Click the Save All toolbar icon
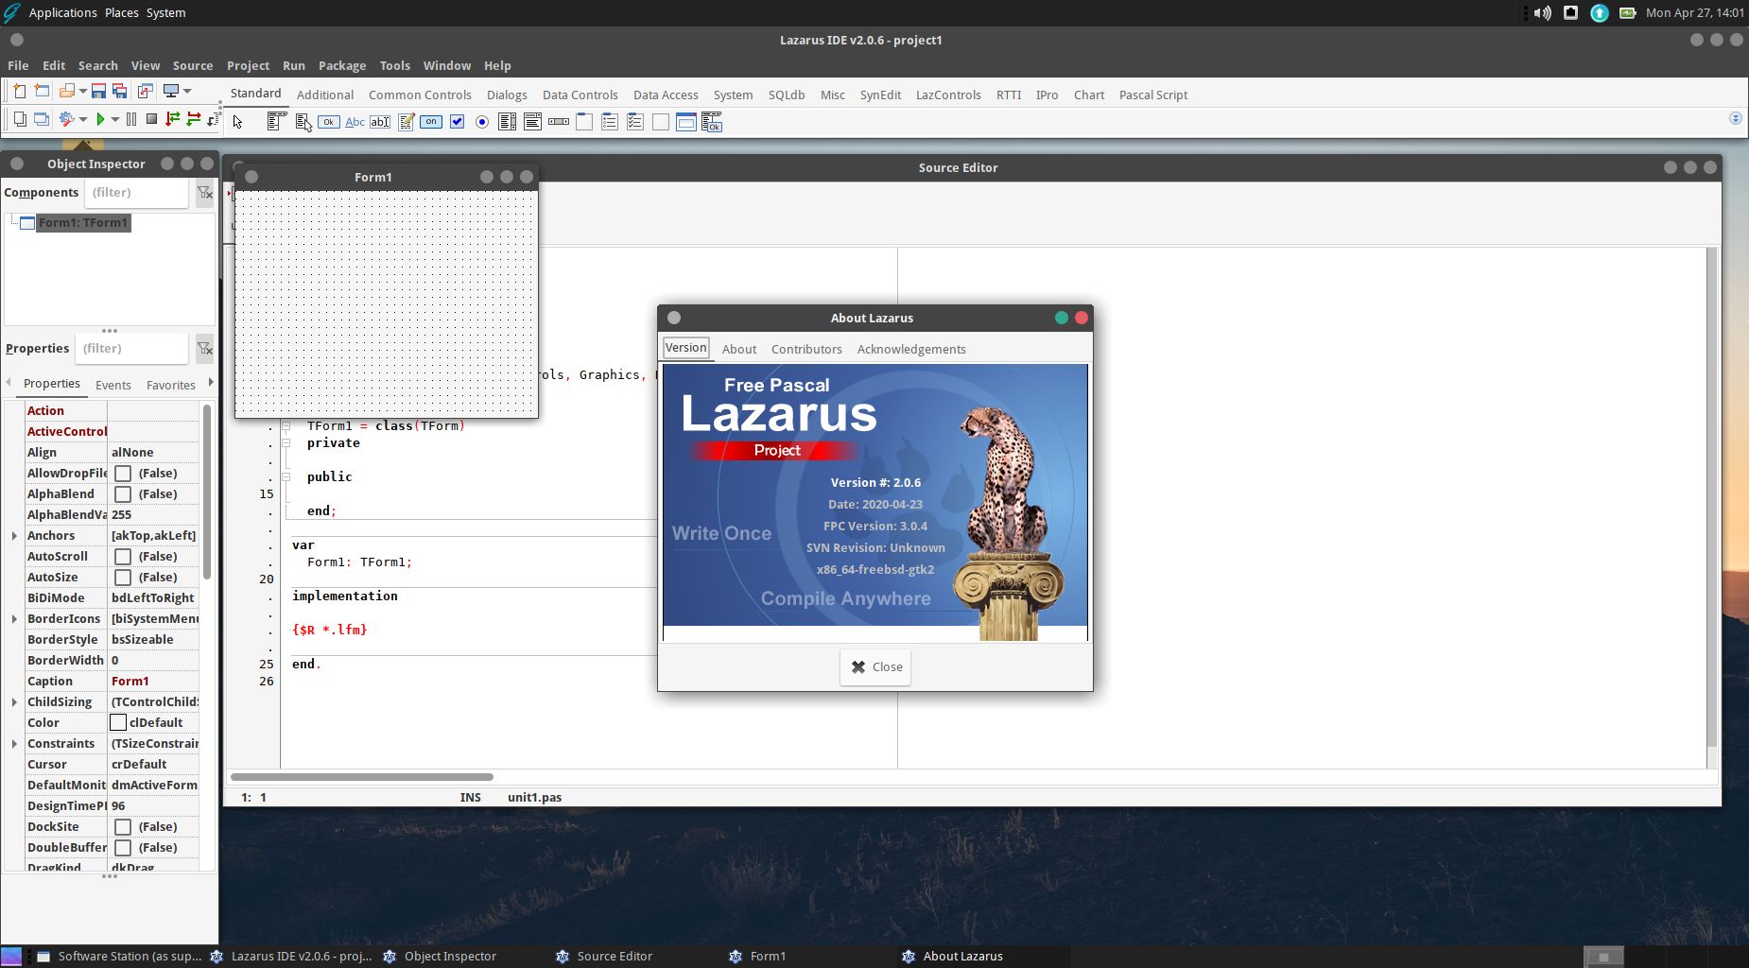 (x=120, y=92)
